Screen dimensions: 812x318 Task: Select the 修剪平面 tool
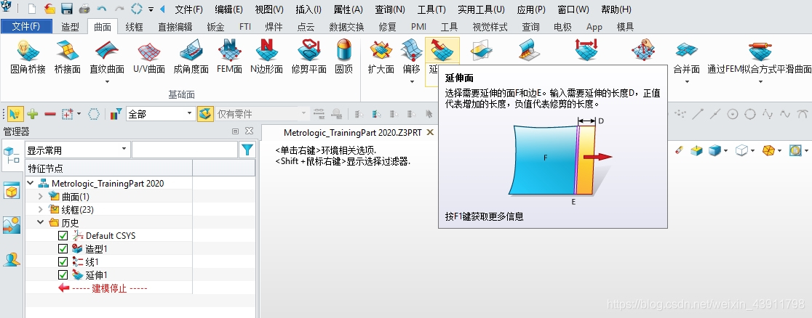point(309,57)
